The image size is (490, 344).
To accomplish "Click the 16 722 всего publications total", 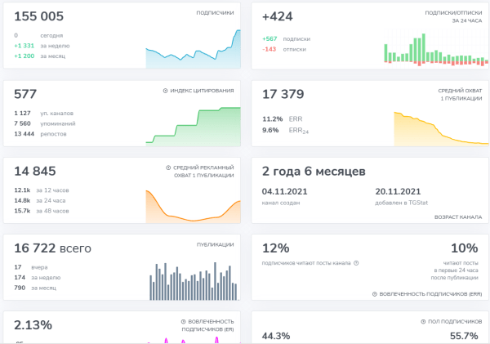I will point(52,248).
